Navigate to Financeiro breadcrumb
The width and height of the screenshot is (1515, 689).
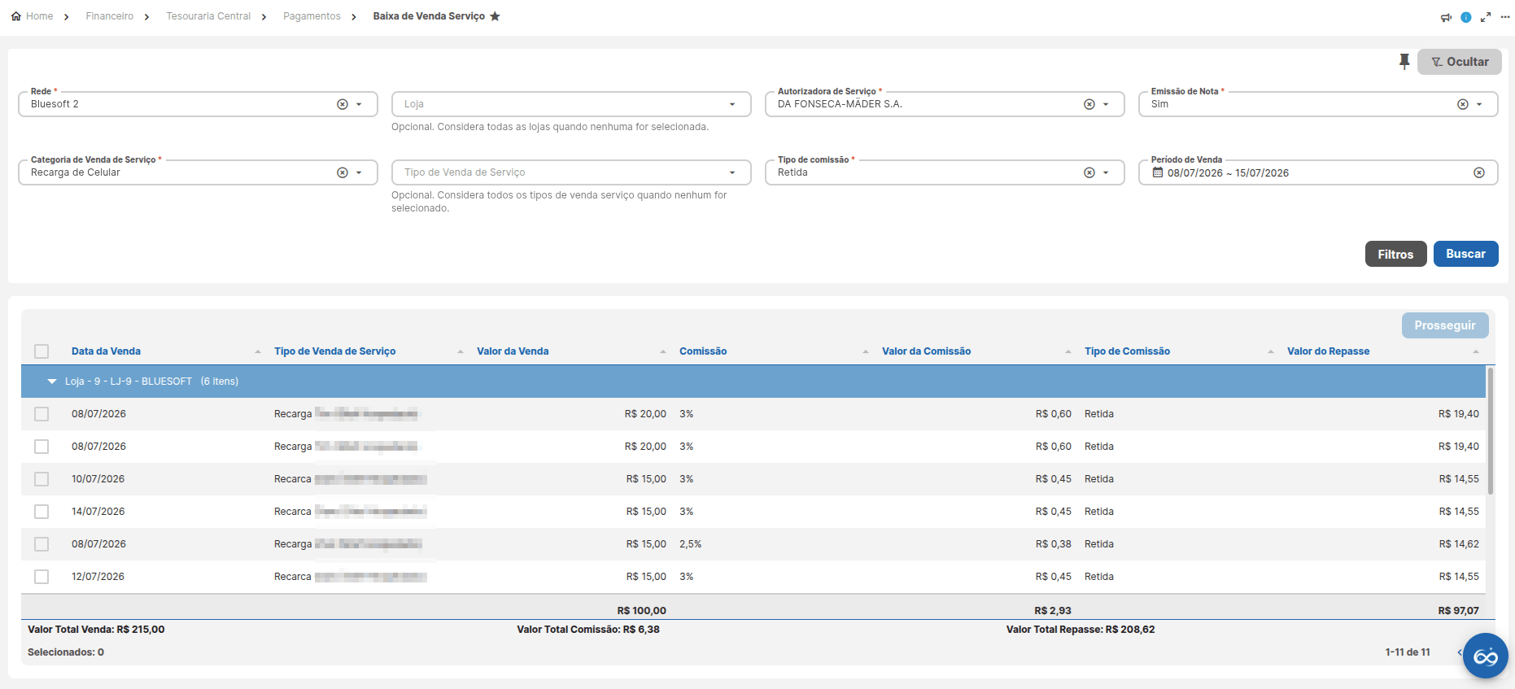click(x=110, y=16)
